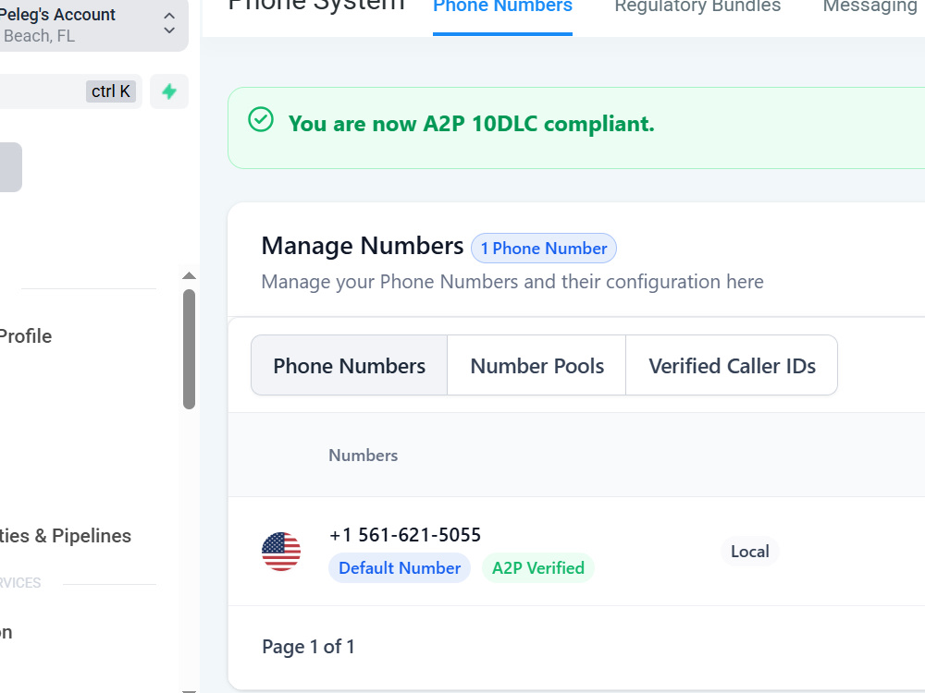925x693 pixels.
Task: Open the Regulatory Bundles tab
Action: click(x=697, y=7)
